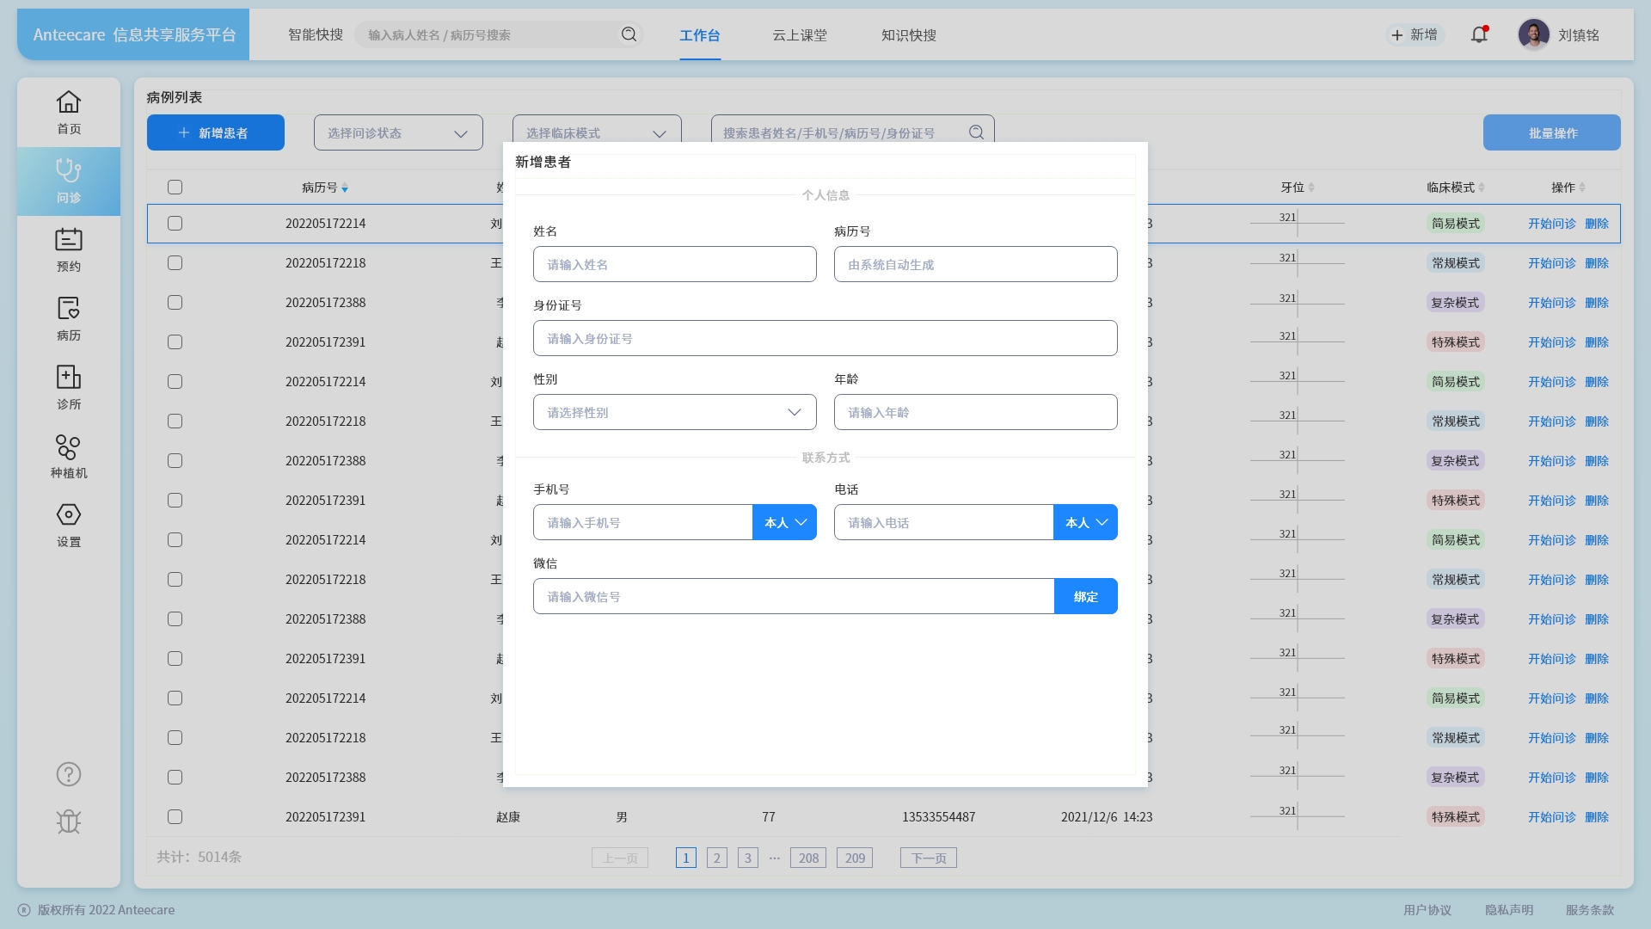Viewport: 1651px width, 929px height.
Task: Toggle the select-all checkbox in table header
Action: pyautogui.click(x=175, y=188)
